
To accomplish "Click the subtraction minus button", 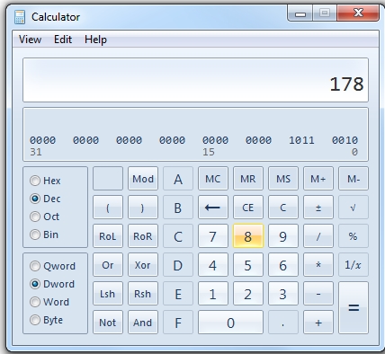I will pyautogui.click(x=318, y=294).
